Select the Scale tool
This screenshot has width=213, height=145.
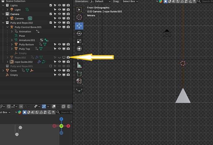(79, 41)
